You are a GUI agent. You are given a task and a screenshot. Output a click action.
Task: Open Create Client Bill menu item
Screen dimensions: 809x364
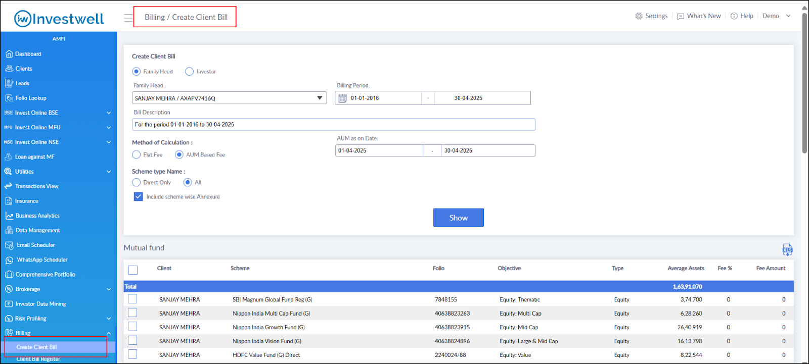click(x=36, y=347)
